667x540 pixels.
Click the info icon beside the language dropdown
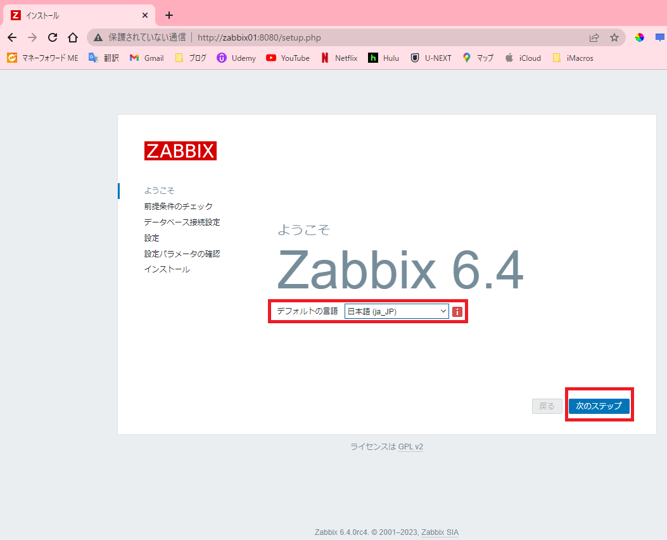click(x=457, y=311)
